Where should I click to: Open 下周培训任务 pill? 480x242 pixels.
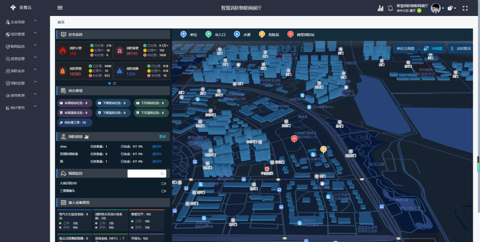(x=113, y=103)
